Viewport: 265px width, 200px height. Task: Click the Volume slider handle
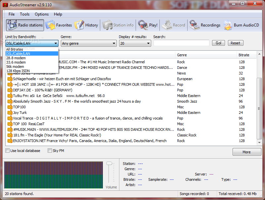[x=109, y=164]
